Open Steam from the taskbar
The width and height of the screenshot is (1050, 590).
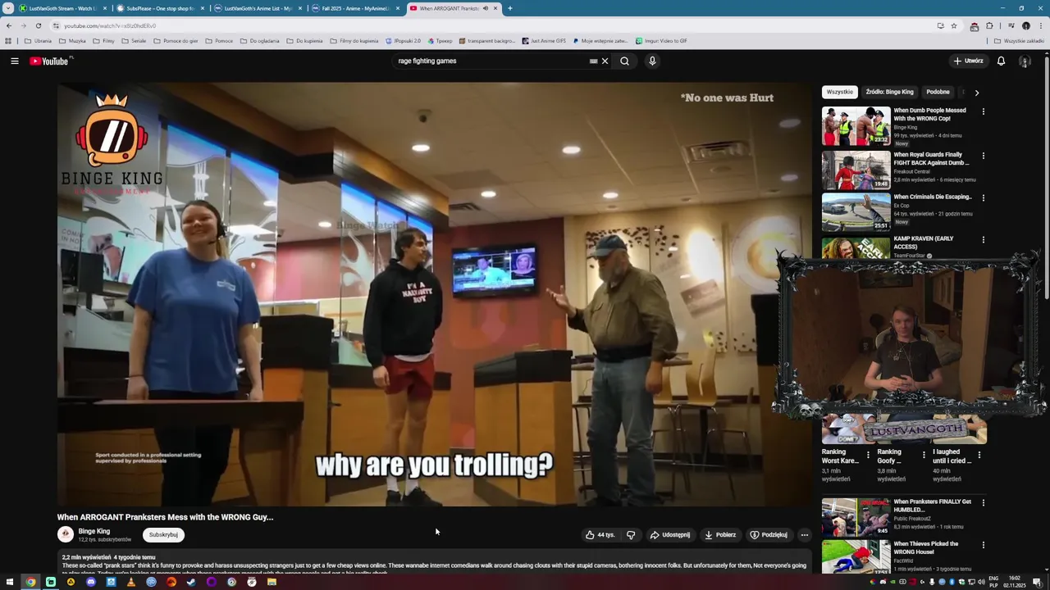click(x=191, y=582)
